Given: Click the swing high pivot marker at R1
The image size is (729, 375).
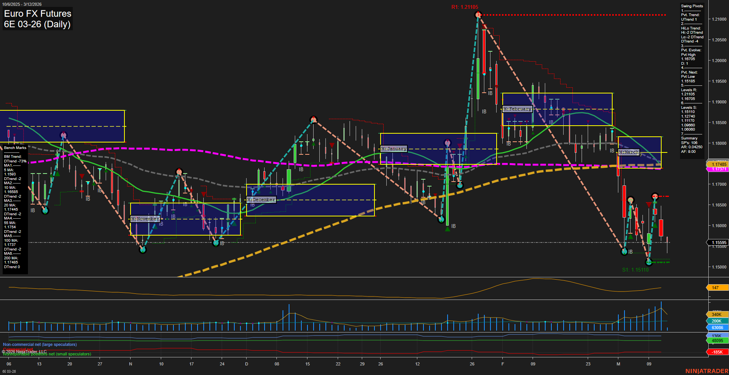Looking at the screenshot, I should [x=477, y=15].
